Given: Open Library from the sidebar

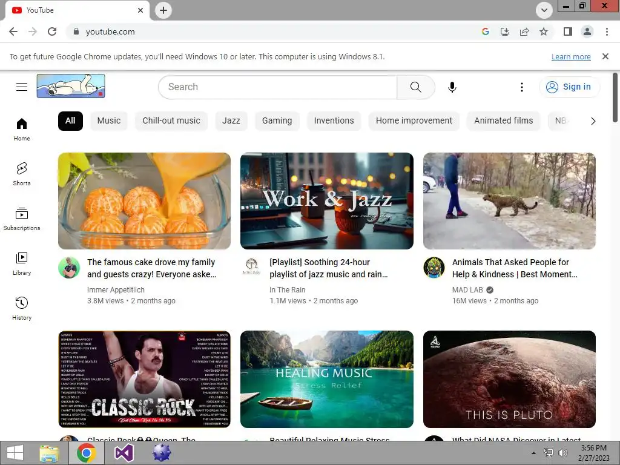Looking at the screenshot, I should [x=22, y=264].
